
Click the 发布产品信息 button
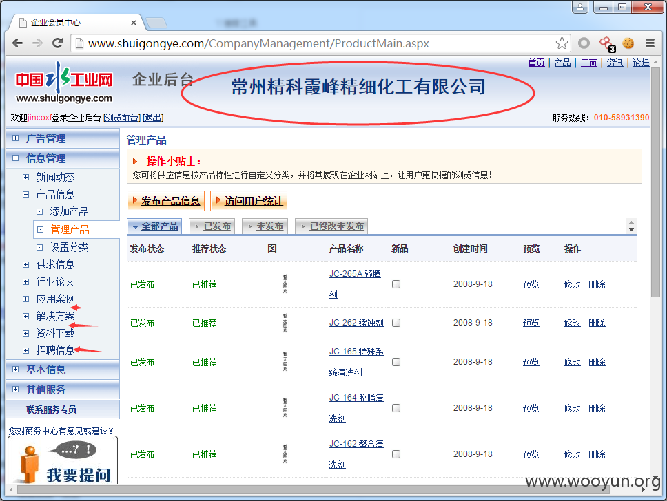[165, 200]
